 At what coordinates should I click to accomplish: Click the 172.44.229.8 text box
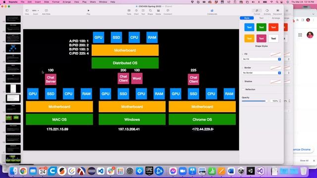click(203, 129)
